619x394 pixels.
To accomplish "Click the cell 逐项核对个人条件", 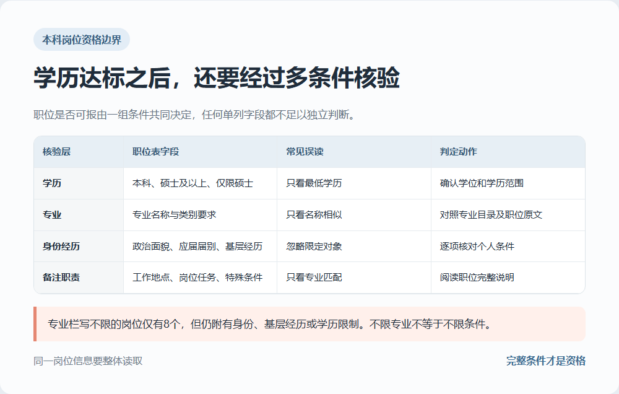I will point(508,246).
